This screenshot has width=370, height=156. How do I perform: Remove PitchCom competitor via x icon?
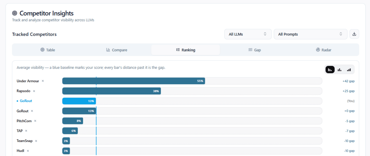pyautogui.click(x=35, y=121)
